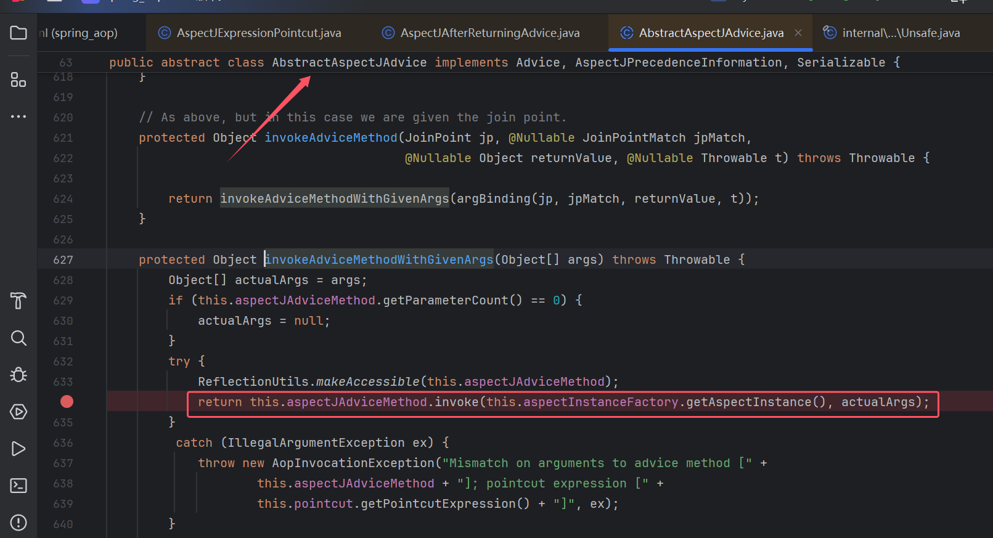Open the Find search tool window
This screenshot has width=993, height=538.
18,338
